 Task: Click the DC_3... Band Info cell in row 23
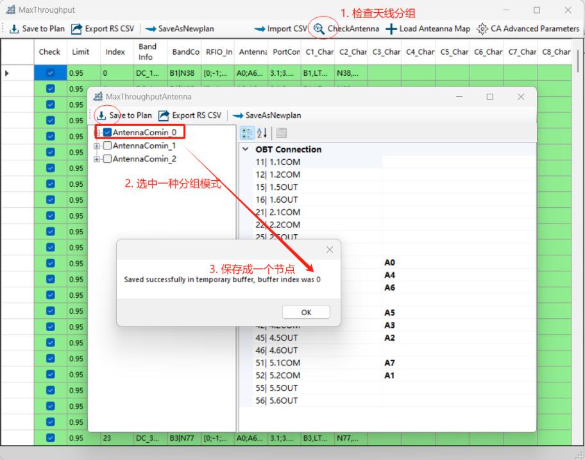click(151, 438)
